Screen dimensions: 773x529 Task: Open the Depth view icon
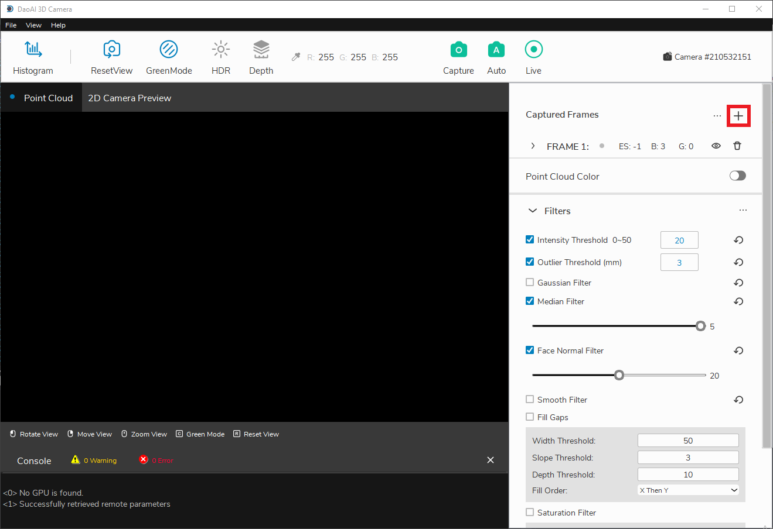[261, 50]
